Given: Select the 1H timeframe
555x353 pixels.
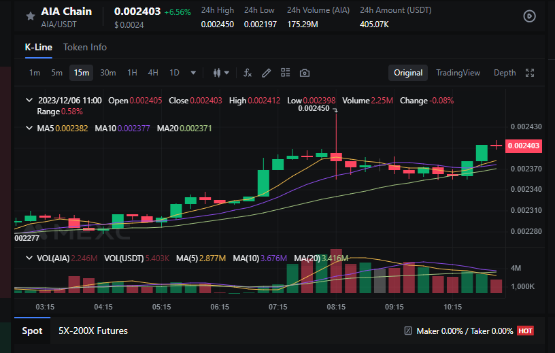Looking at the screenshot, I should coord(132,73).
